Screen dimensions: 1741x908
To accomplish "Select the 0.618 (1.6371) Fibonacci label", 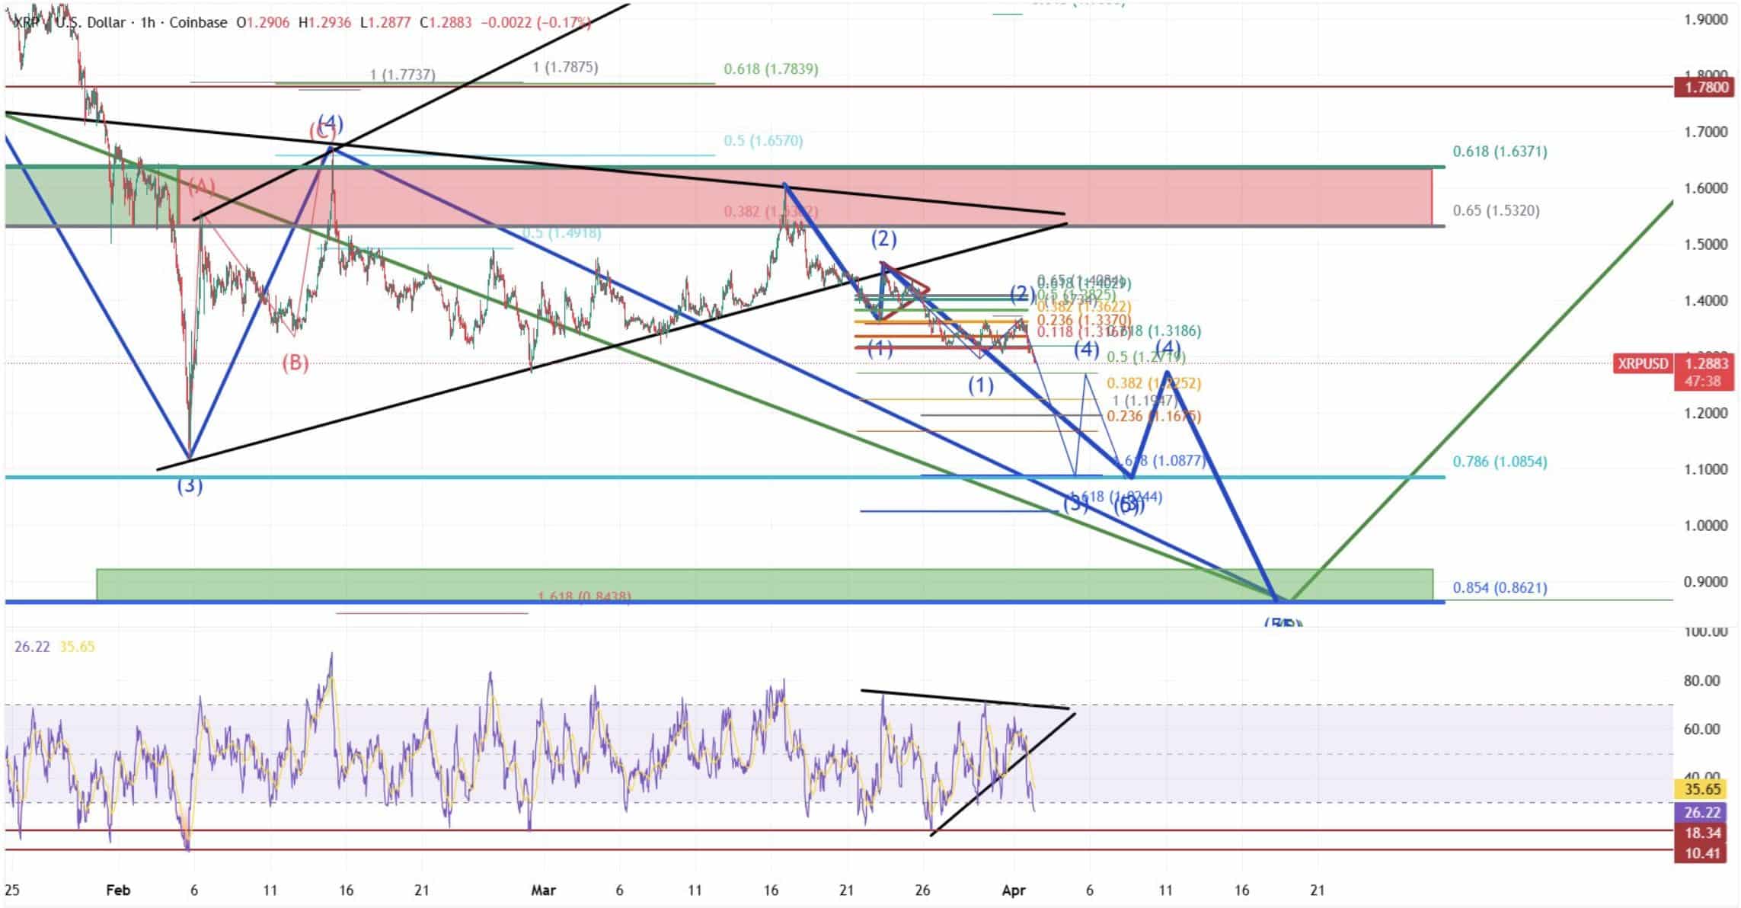I will coord(1500,152).
